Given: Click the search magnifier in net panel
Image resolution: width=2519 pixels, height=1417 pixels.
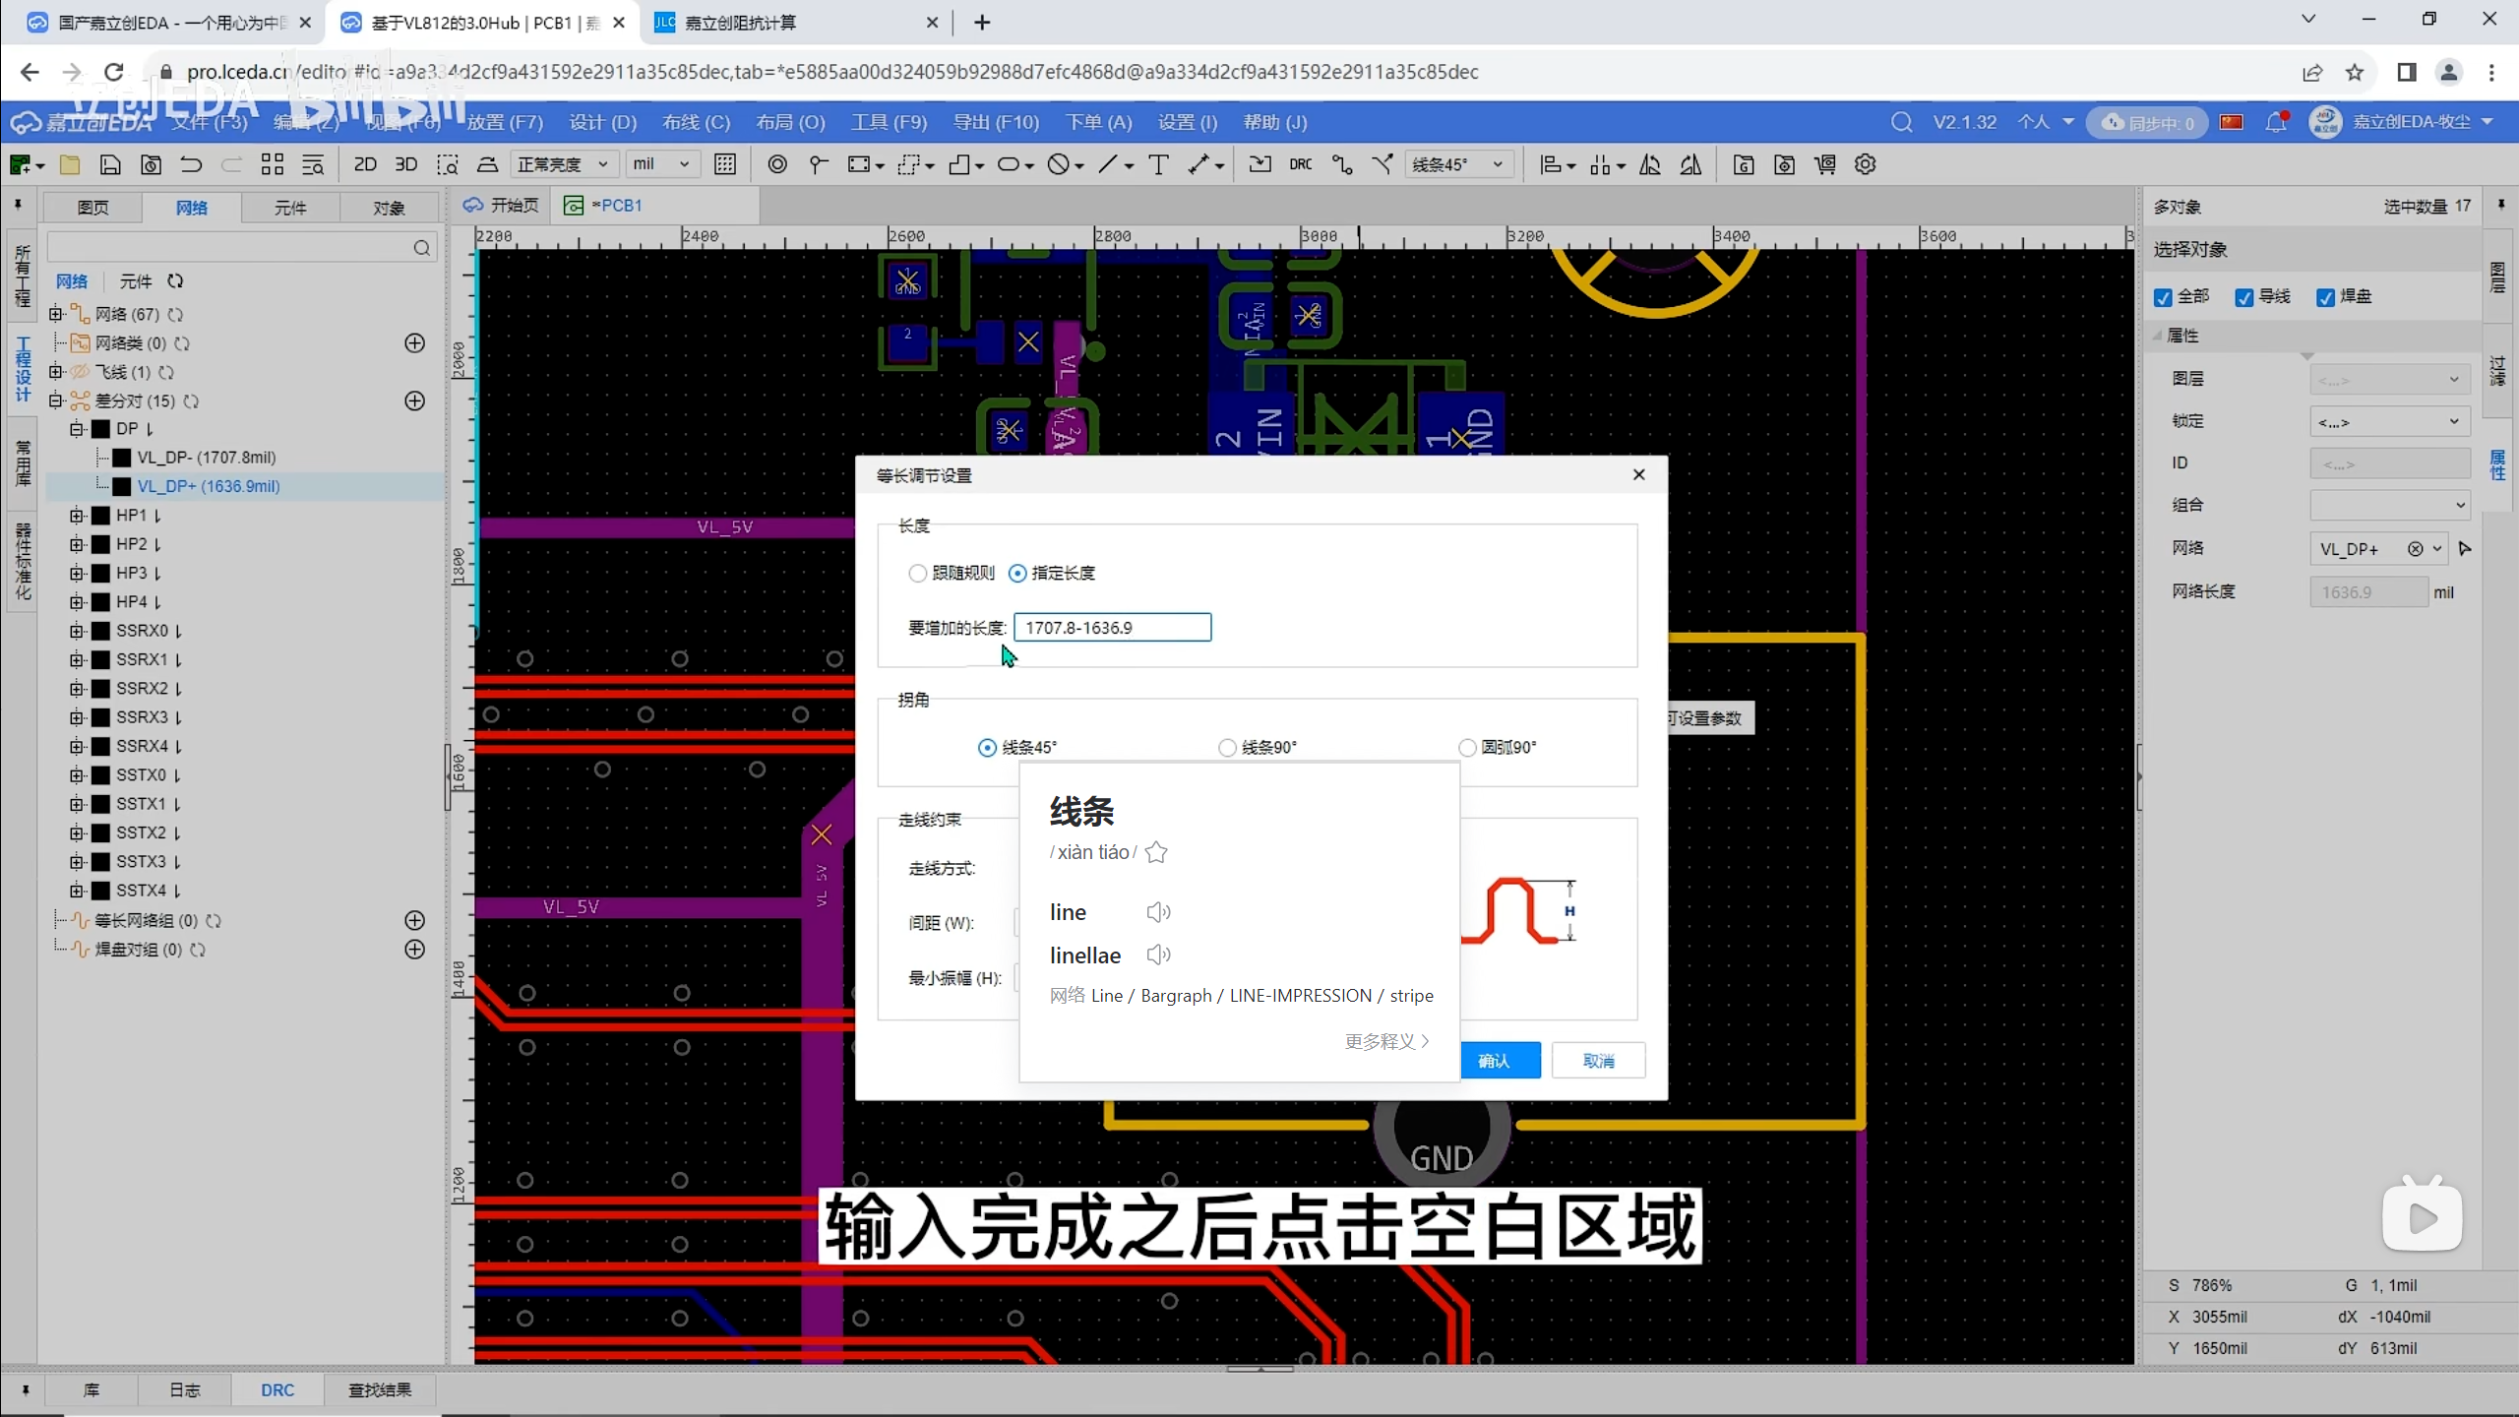Looking at the screenshot, I should 421,248.
